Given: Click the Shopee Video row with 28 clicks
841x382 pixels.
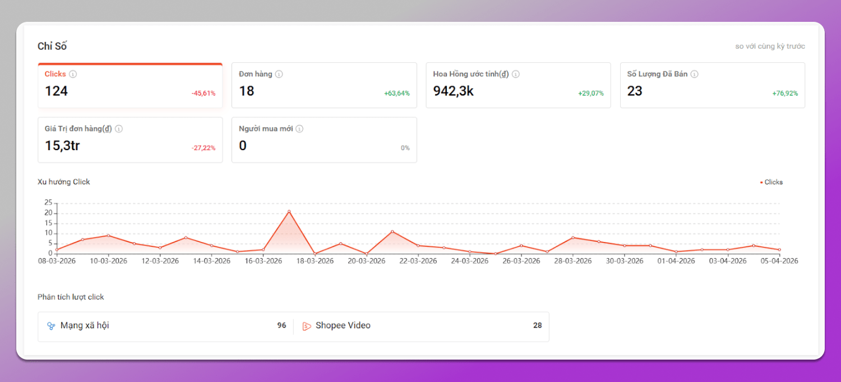Looking at the screenshot, I should click(x=422, y=326).
